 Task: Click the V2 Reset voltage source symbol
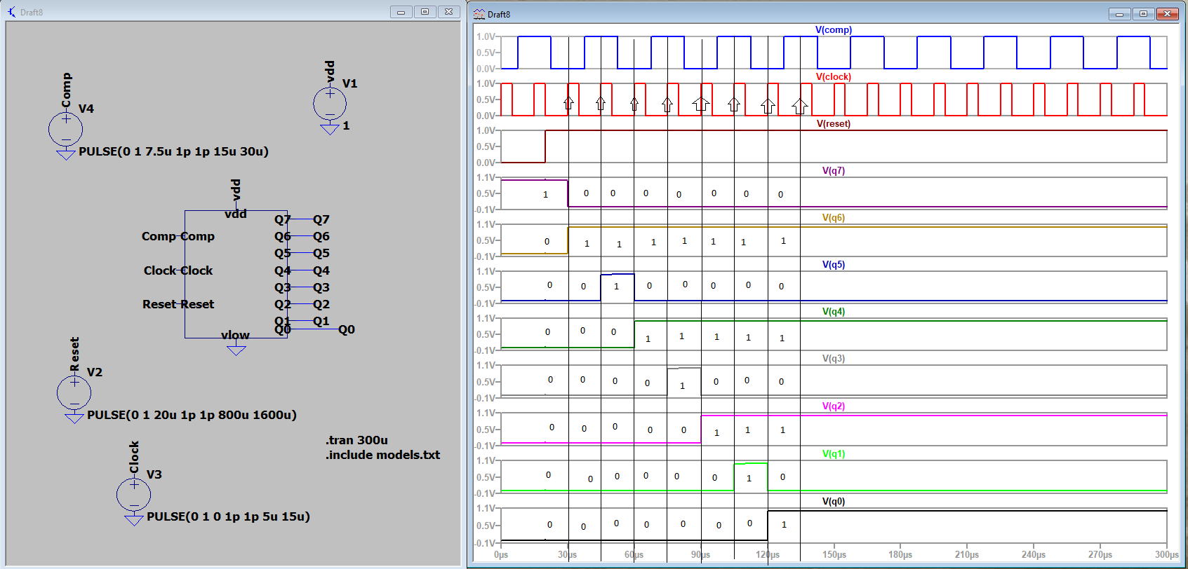coord(74,392)
